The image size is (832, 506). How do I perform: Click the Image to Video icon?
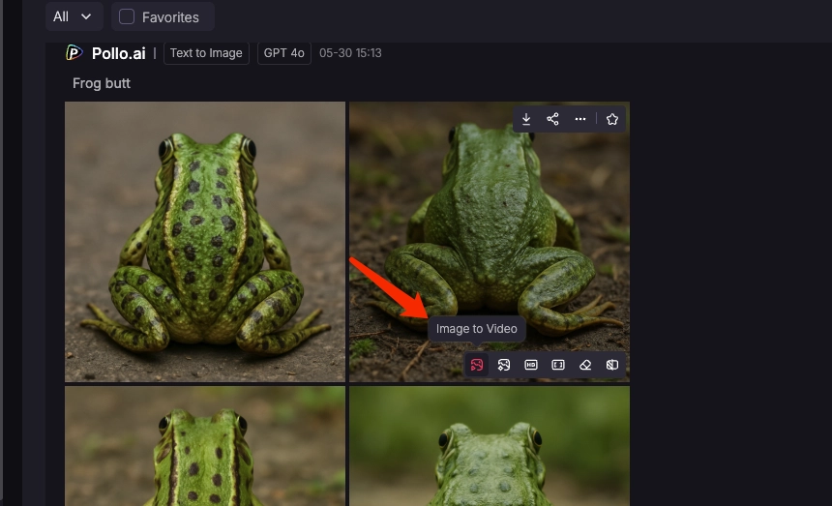tap(477, 365)
